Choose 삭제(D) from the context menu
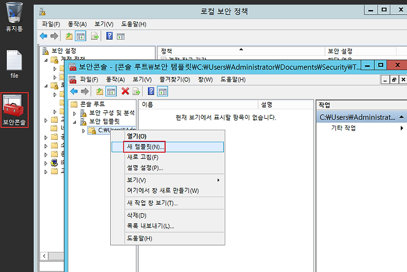 168,215
